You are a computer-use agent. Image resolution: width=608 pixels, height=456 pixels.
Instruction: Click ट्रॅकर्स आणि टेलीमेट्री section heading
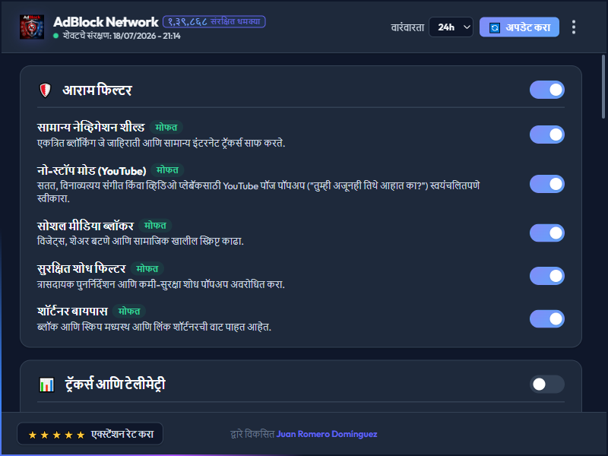click(116, 385)
